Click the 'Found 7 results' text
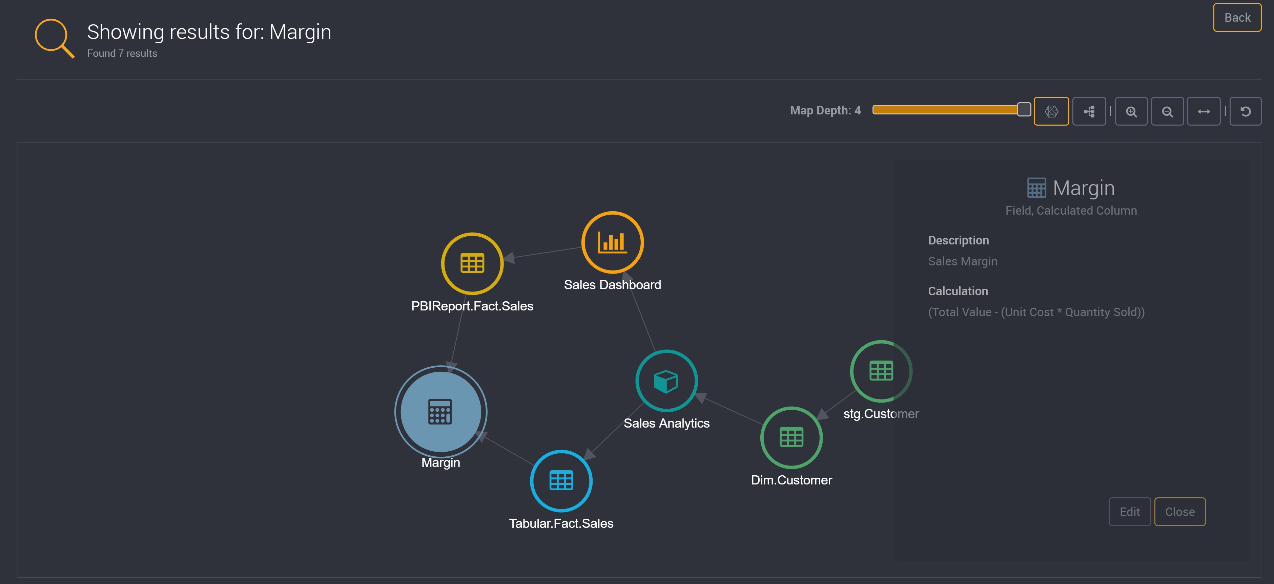 coord(122,53)
